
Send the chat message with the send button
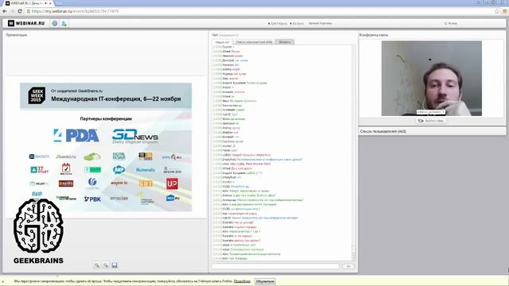pyautogui.click(x=348, y=266)
